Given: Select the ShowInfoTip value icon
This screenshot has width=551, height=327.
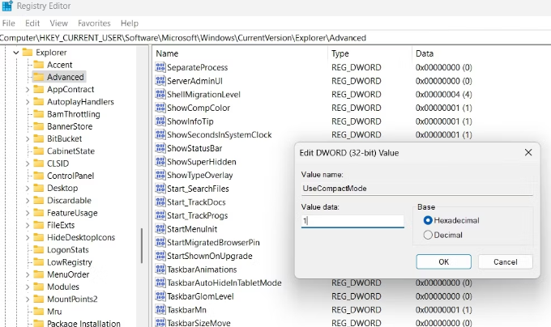Looking at the screenshot, I should click(160, 121).
